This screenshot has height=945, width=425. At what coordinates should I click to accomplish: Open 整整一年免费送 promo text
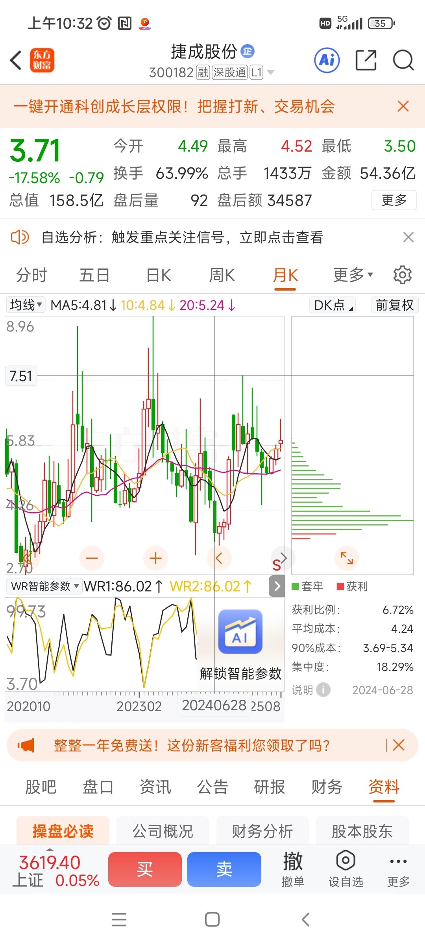[x=192, y=745]
